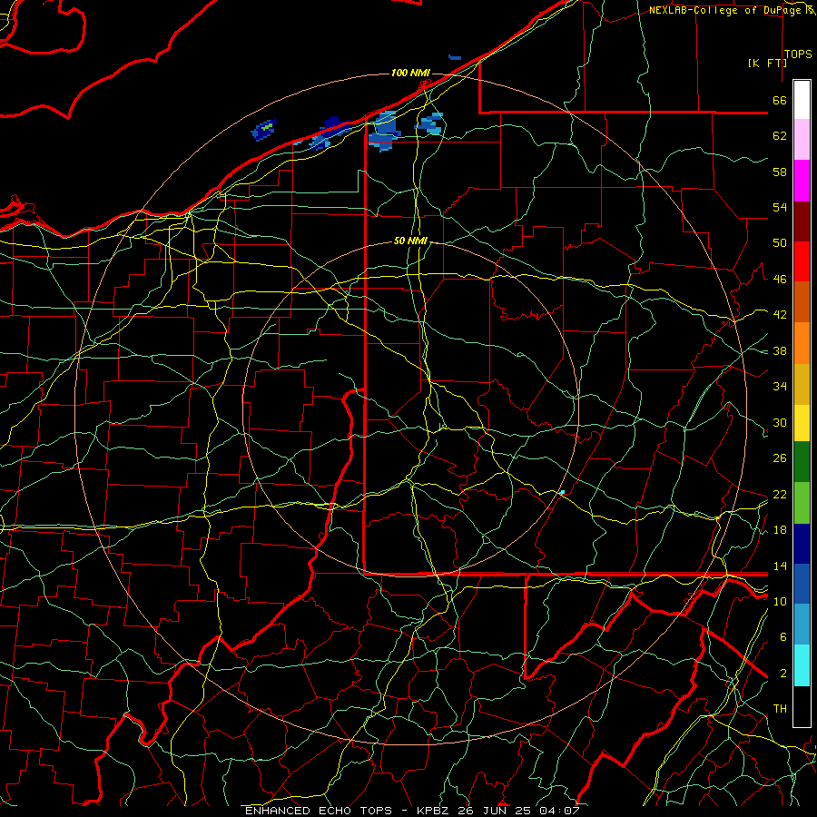Click the Enhanced Echo Tops KPBZ caption

pos(412,811)
